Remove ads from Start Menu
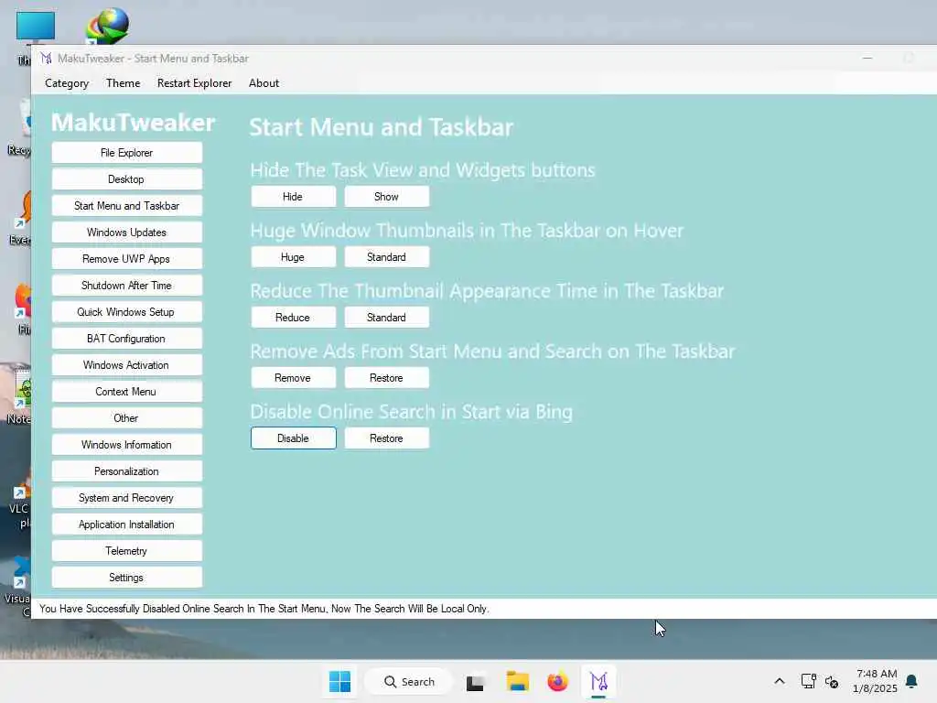 [x=293, y=378]
